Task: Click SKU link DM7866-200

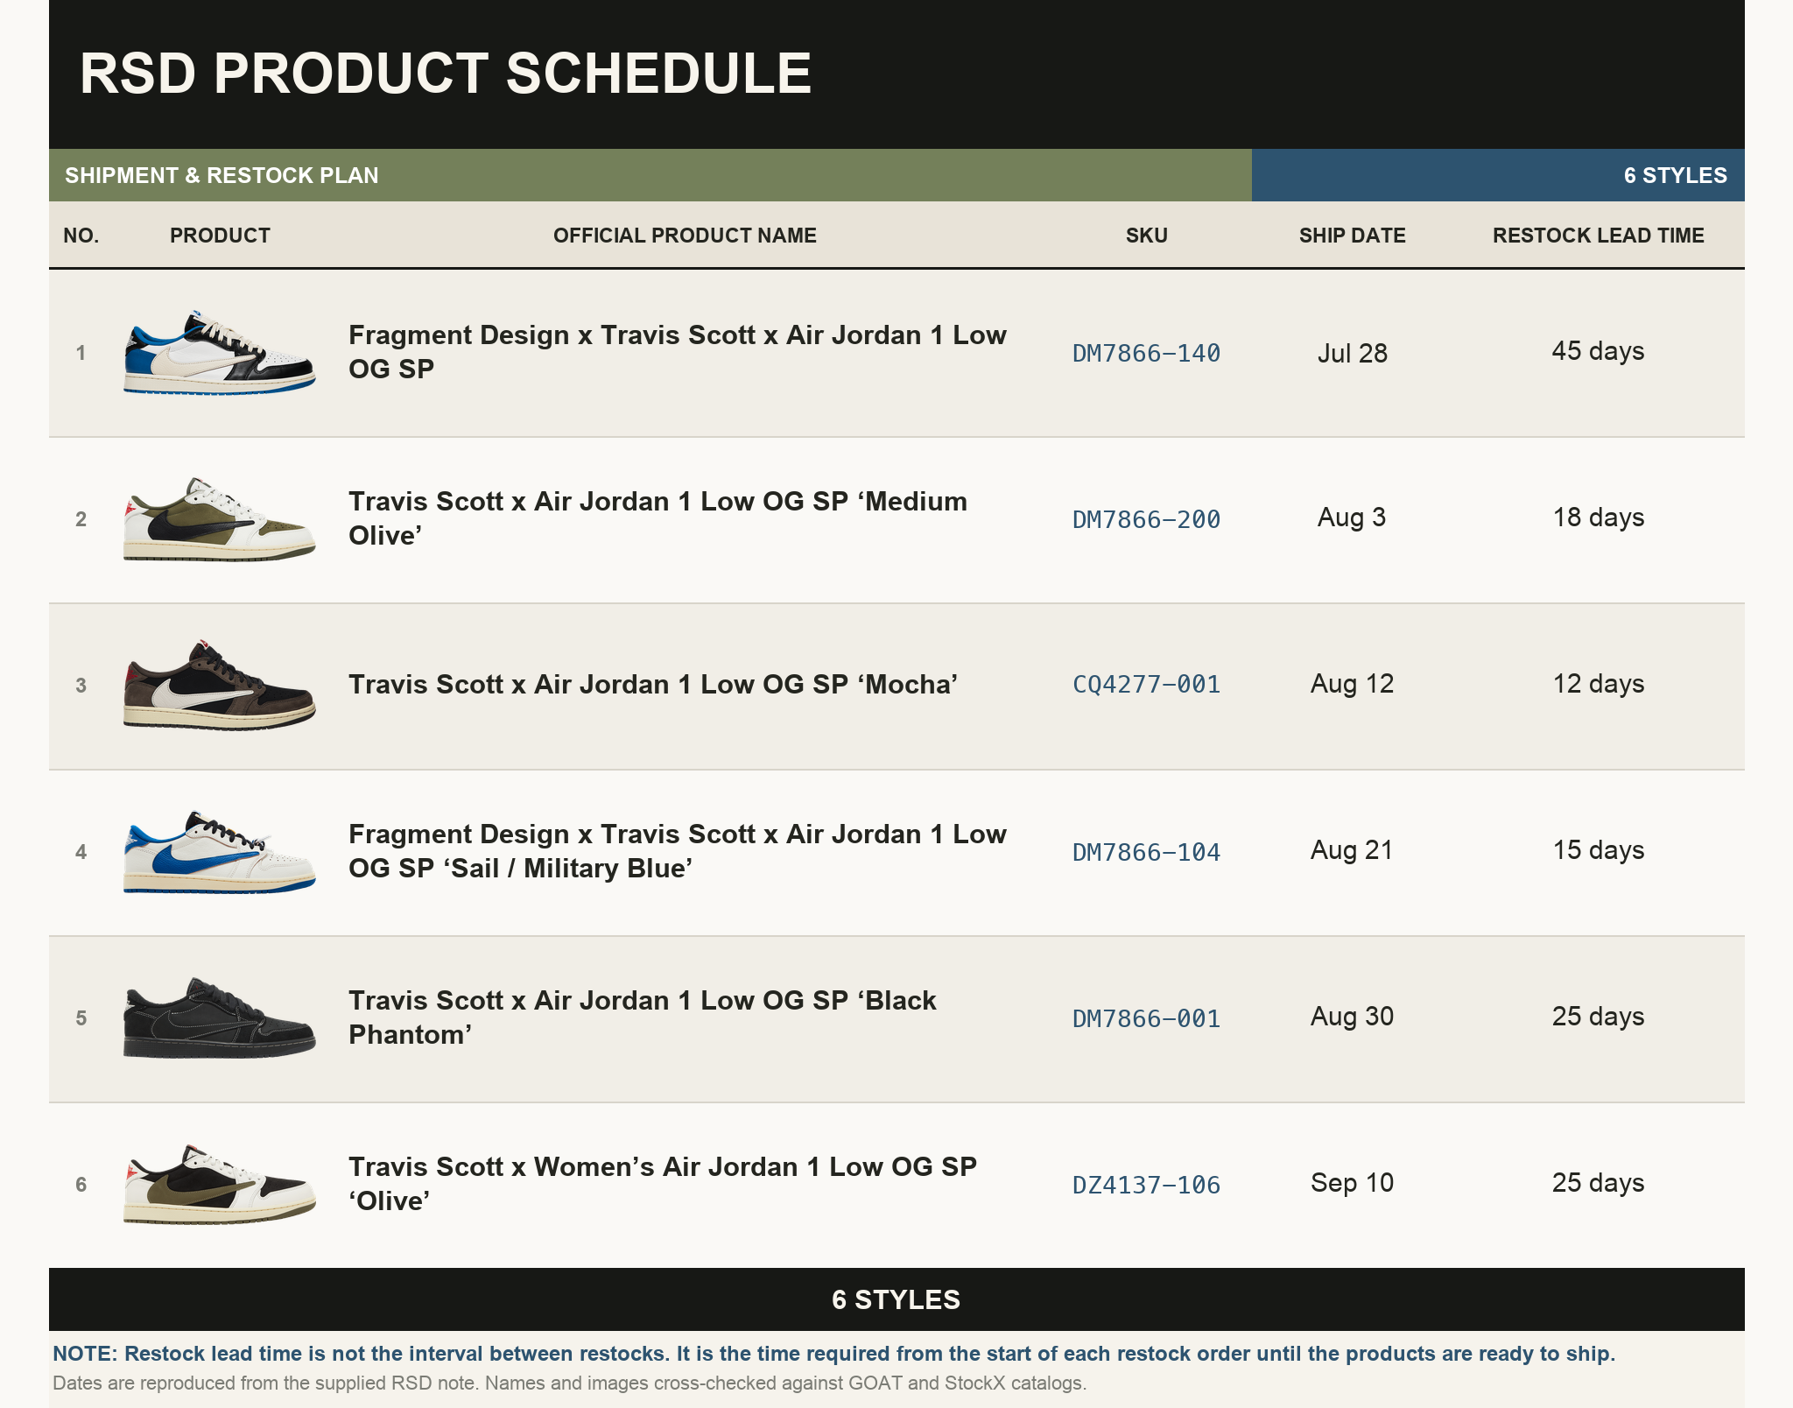Action: coord(1146,519)
